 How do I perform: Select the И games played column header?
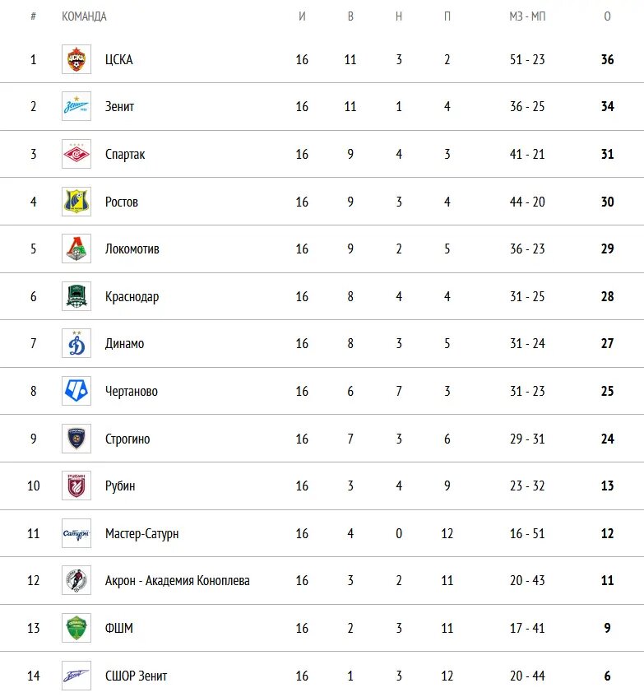tap(302, 16)
